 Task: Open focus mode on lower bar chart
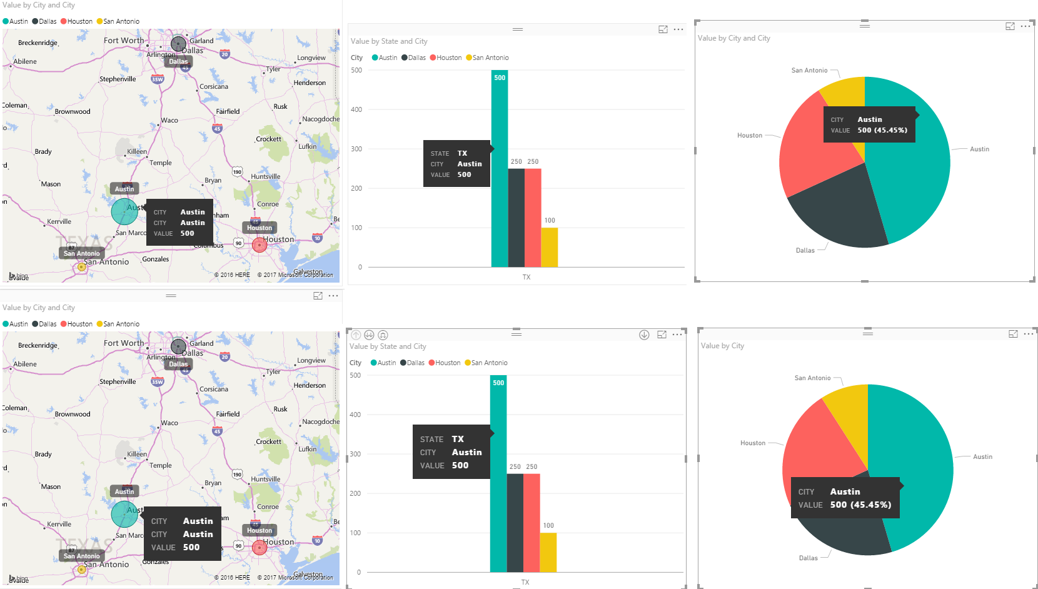[x=662, y=335]
